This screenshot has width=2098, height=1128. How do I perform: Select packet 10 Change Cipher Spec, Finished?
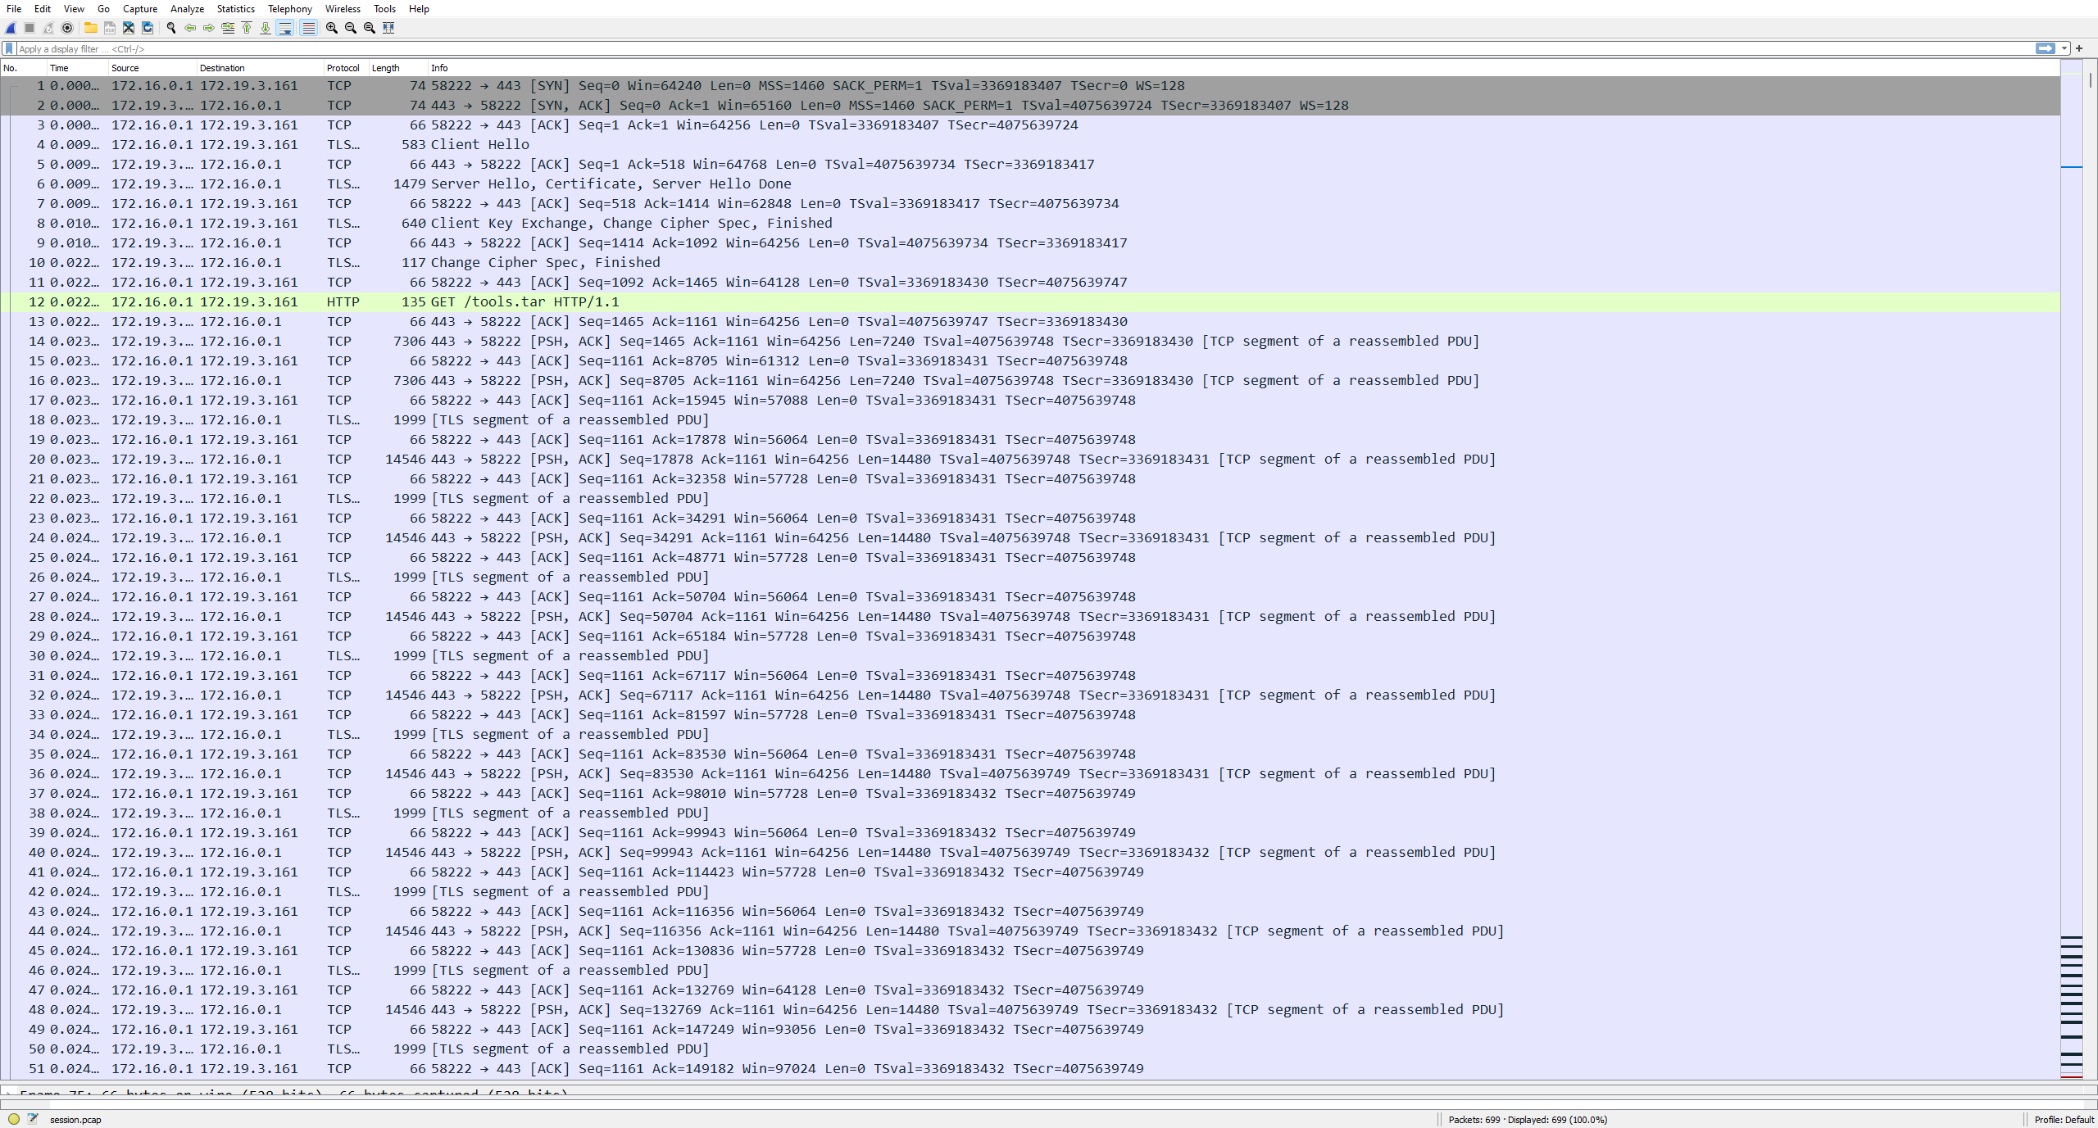tap(1030, 263)
